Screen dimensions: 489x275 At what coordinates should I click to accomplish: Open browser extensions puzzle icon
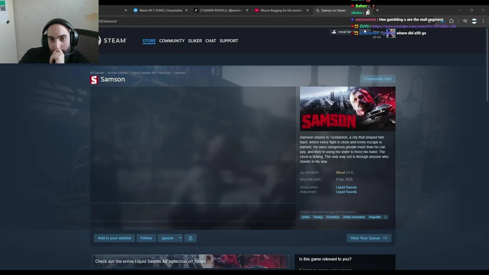[x=452, y=21]
